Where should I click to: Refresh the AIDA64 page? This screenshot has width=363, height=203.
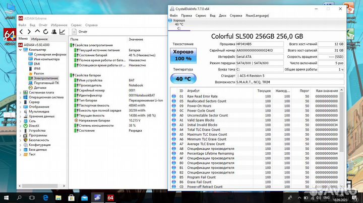pos(45,32)
